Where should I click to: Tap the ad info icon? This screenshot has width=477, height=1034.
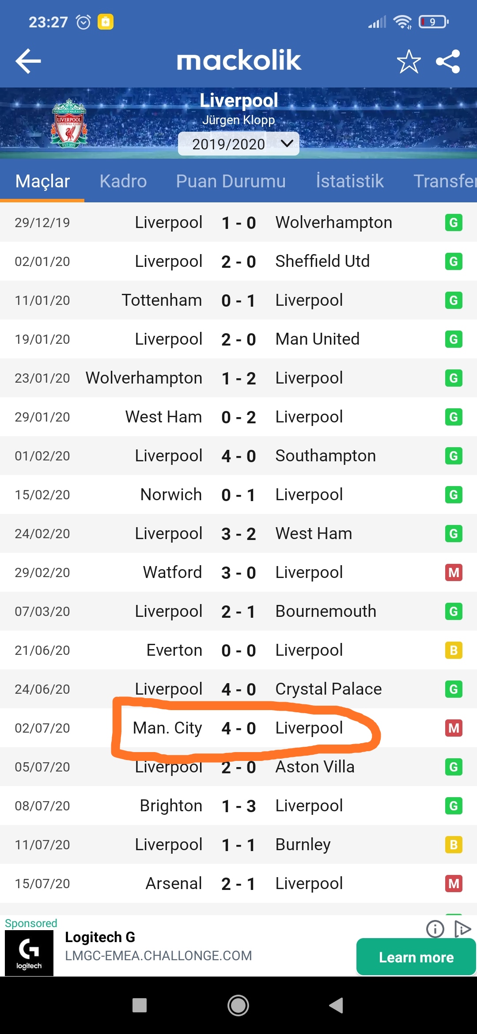click(x=435, y=928)
